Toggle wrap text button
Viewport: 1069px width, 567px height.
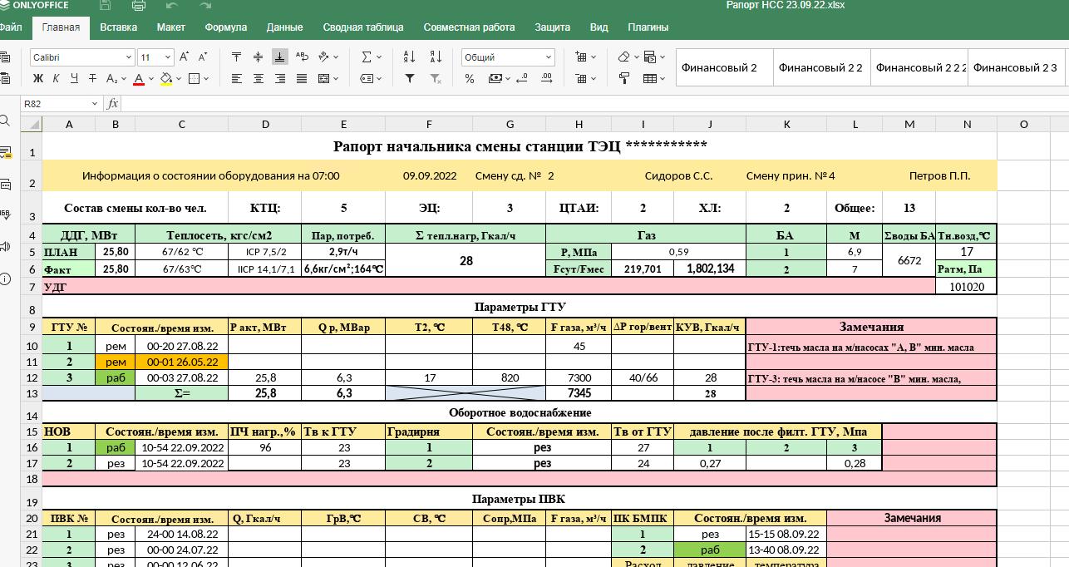(302, 57)
